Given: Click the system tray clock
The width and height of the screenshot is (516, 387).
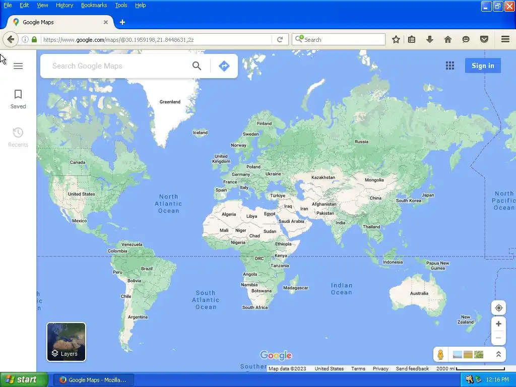Looking at the screenshot, I should click(497, 380).
